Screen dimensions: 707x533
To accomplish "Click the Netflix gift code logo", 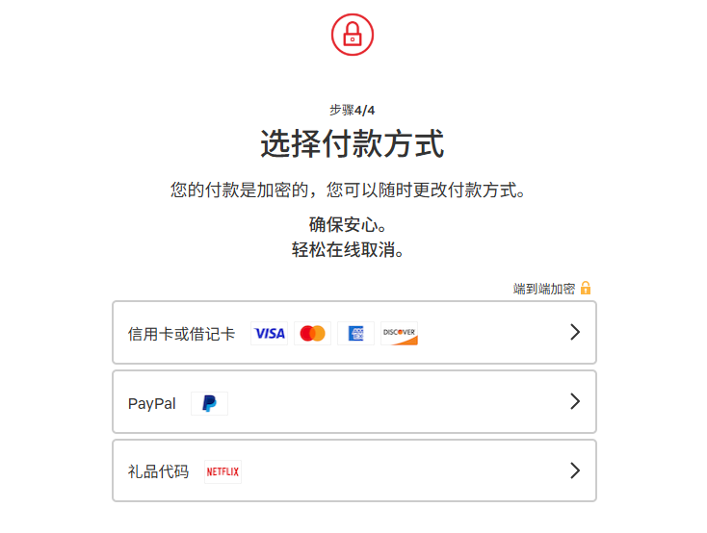I will point(223,471).
